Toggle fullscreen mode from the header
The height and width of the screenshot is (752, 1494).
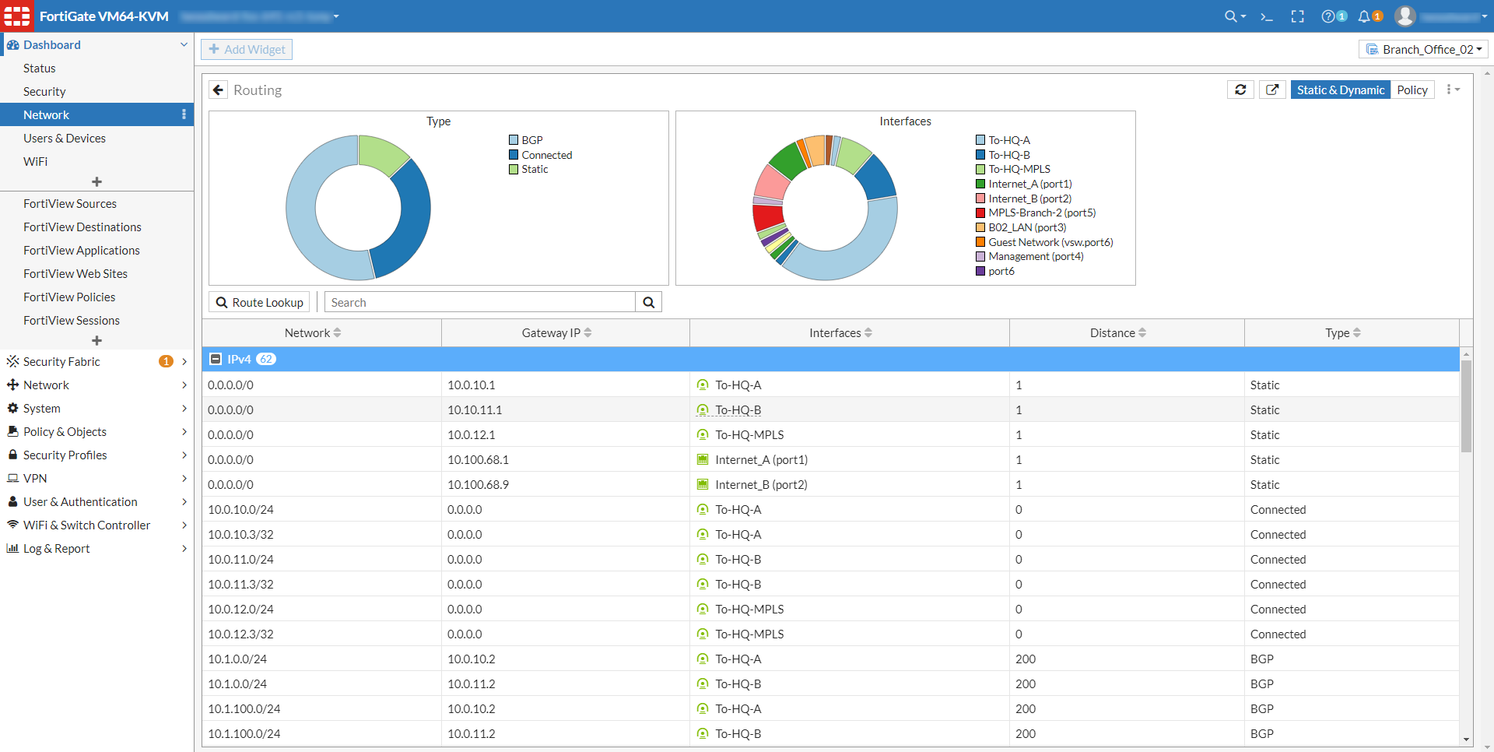[x=1298, y=16]
